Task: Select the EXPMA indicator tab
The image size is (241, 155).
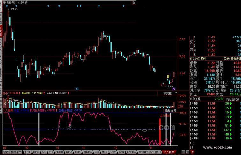Action: click(131, 152)
